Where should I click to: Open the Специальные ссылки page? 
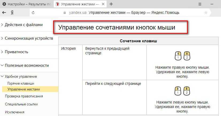(x=21, y=104)
